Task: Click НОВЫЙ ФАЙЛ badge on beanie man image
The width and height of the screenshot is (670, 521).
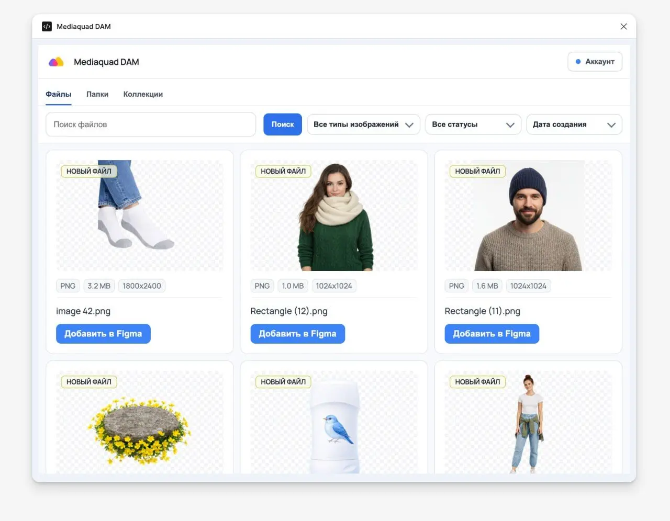Action: [x=477, y=171]
